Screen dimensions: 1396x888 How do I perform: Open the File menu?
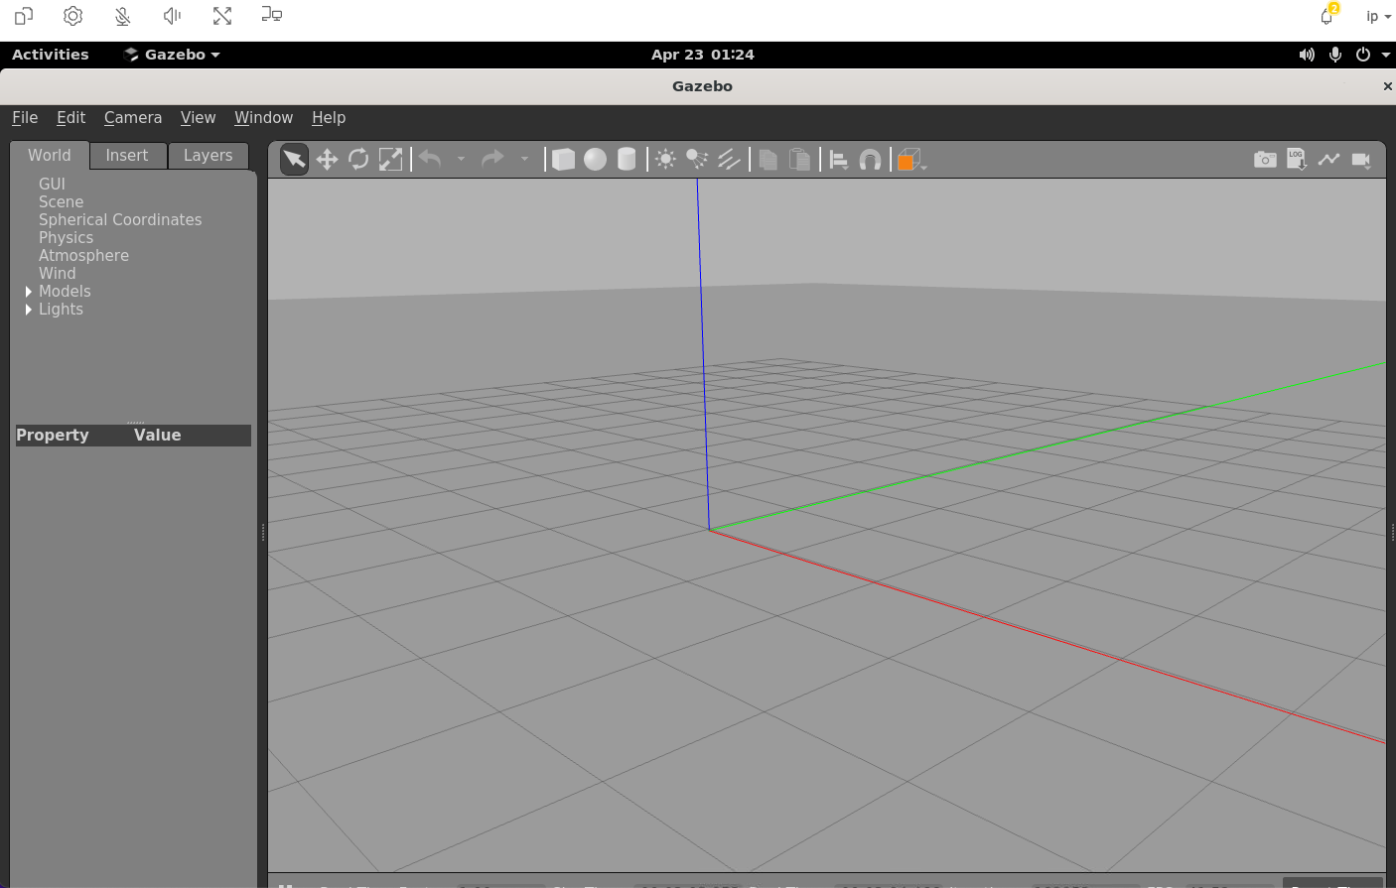click(25, 118)
